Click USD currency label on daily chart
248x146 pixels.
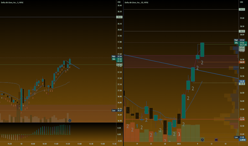(x=241, y=2)
